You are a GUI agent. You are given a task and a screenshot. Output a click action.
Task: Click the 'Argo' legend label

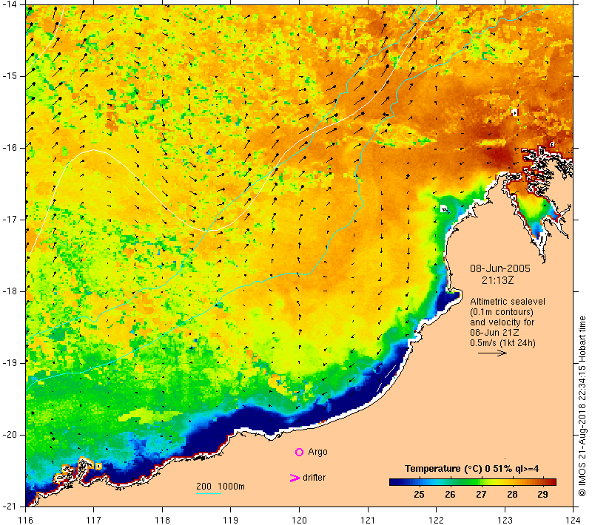coord(317,452)
